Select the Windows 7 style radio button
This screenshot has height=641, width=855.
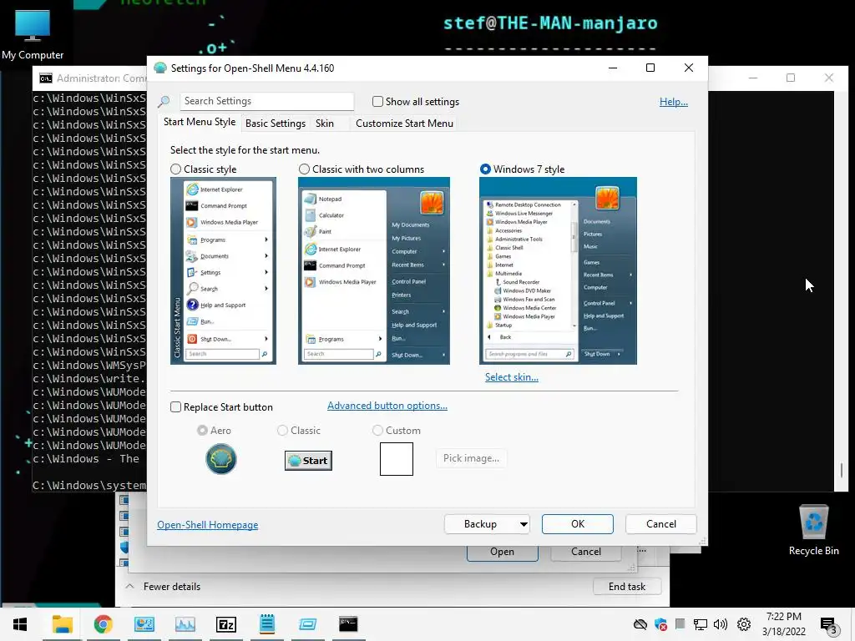(x=485, y=169)
